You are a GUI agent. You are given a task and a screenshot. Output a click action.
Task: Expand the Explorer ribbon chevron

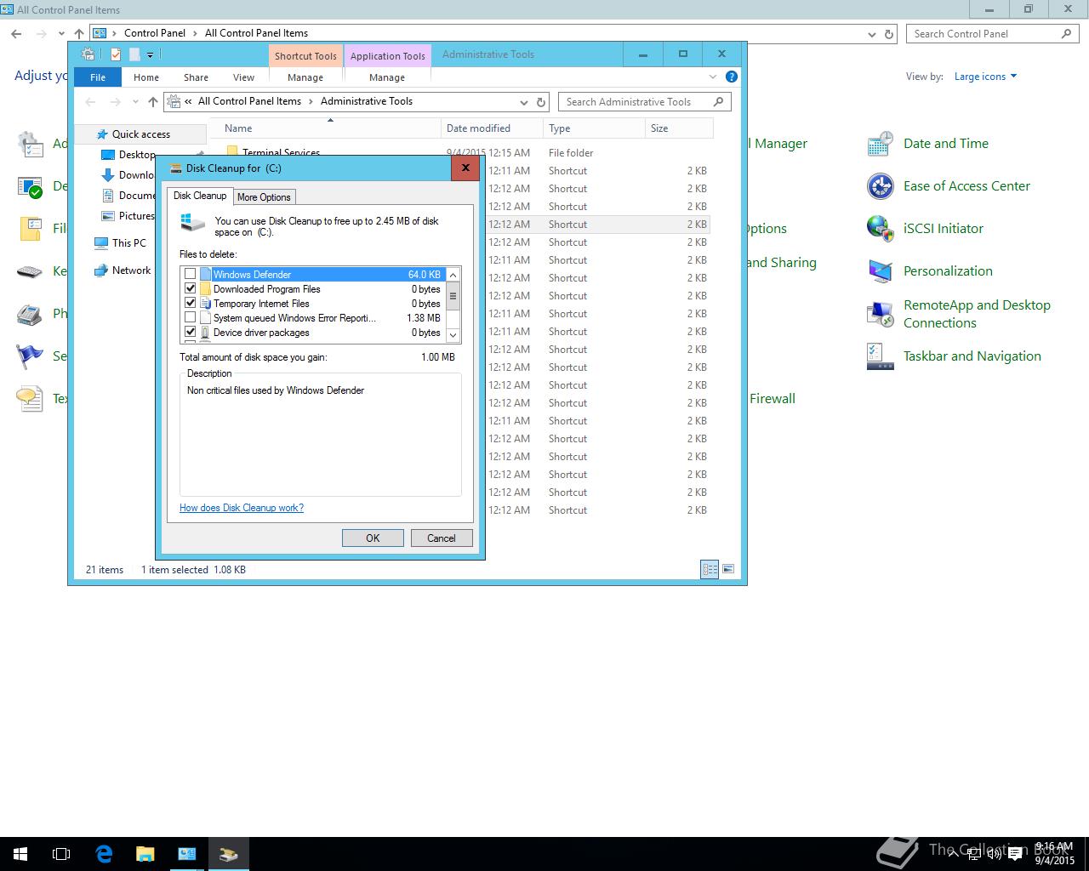coord(713,77)
